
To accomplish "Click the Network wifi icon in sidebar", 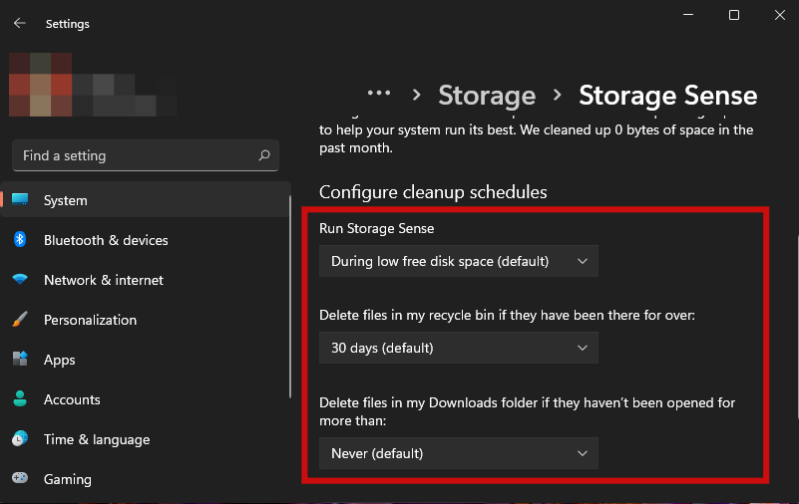I will (x=20, y=280).
